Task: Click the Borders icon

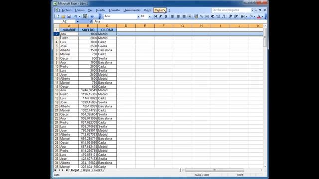Action: point(243,16)
